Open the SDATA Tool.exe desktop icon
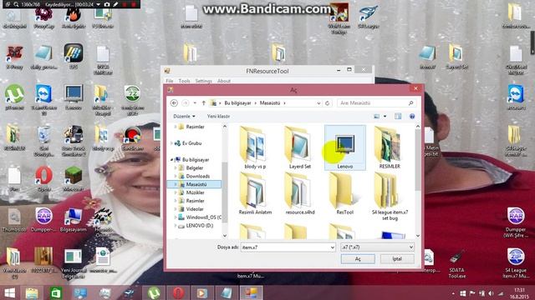The height and width of the screenshot is (300, 535). pos(456,263)
